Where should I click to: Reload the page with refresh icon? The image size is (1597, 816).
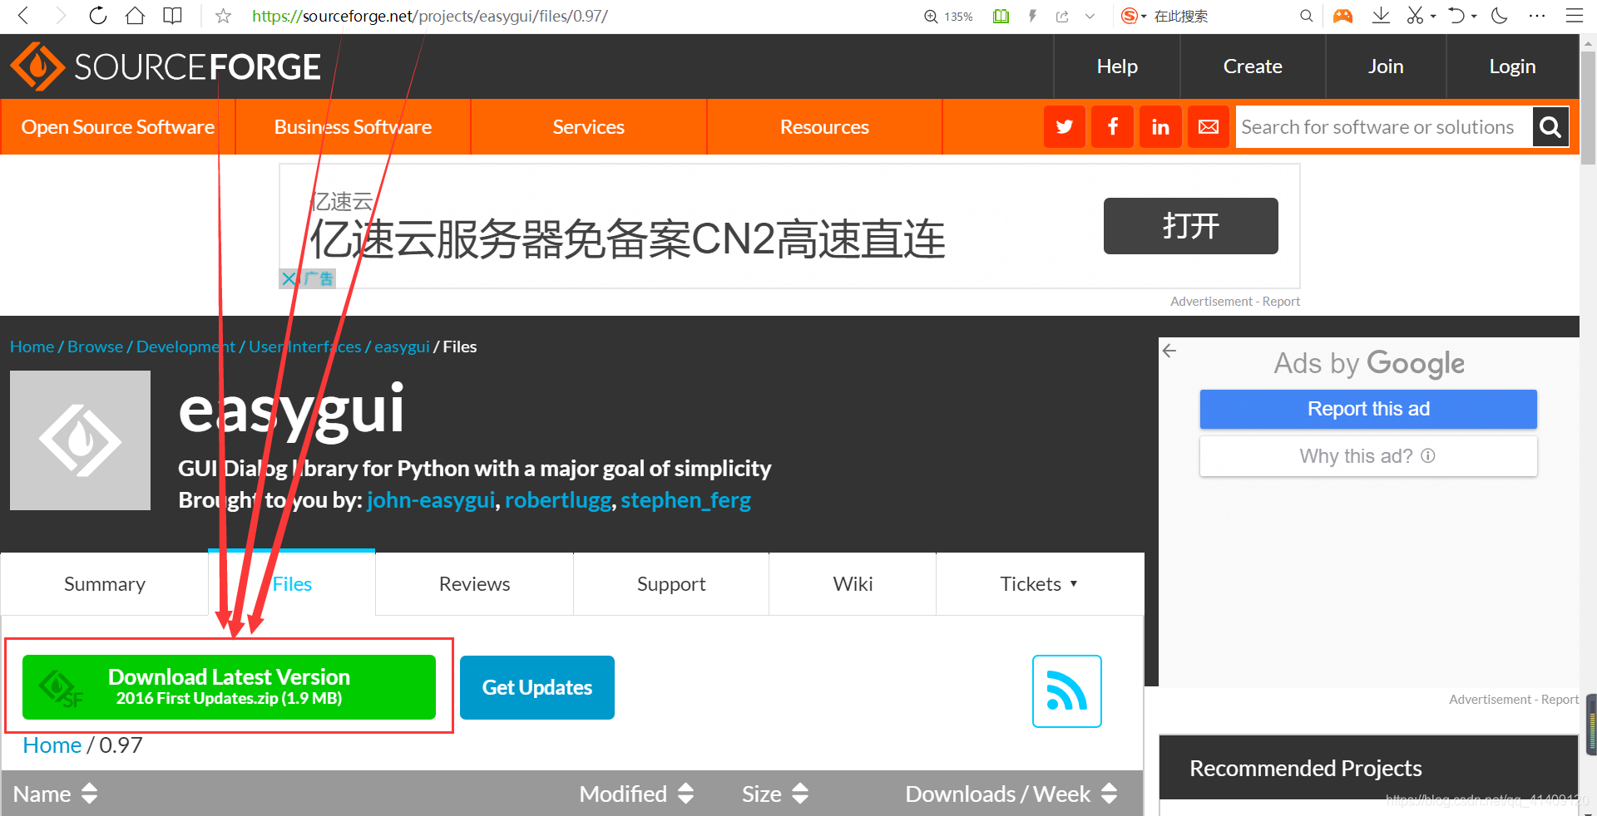(x=98, y=15)
